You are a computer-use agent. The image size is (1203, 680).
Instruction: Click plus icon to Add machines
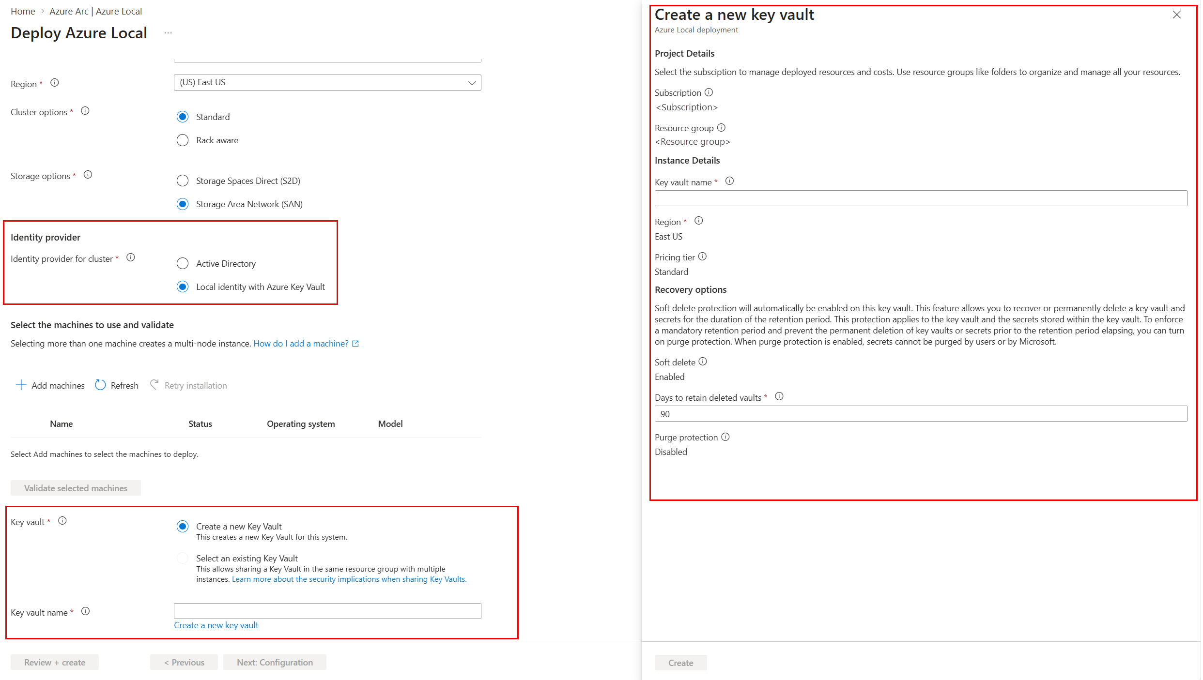(x=21, y=385)
